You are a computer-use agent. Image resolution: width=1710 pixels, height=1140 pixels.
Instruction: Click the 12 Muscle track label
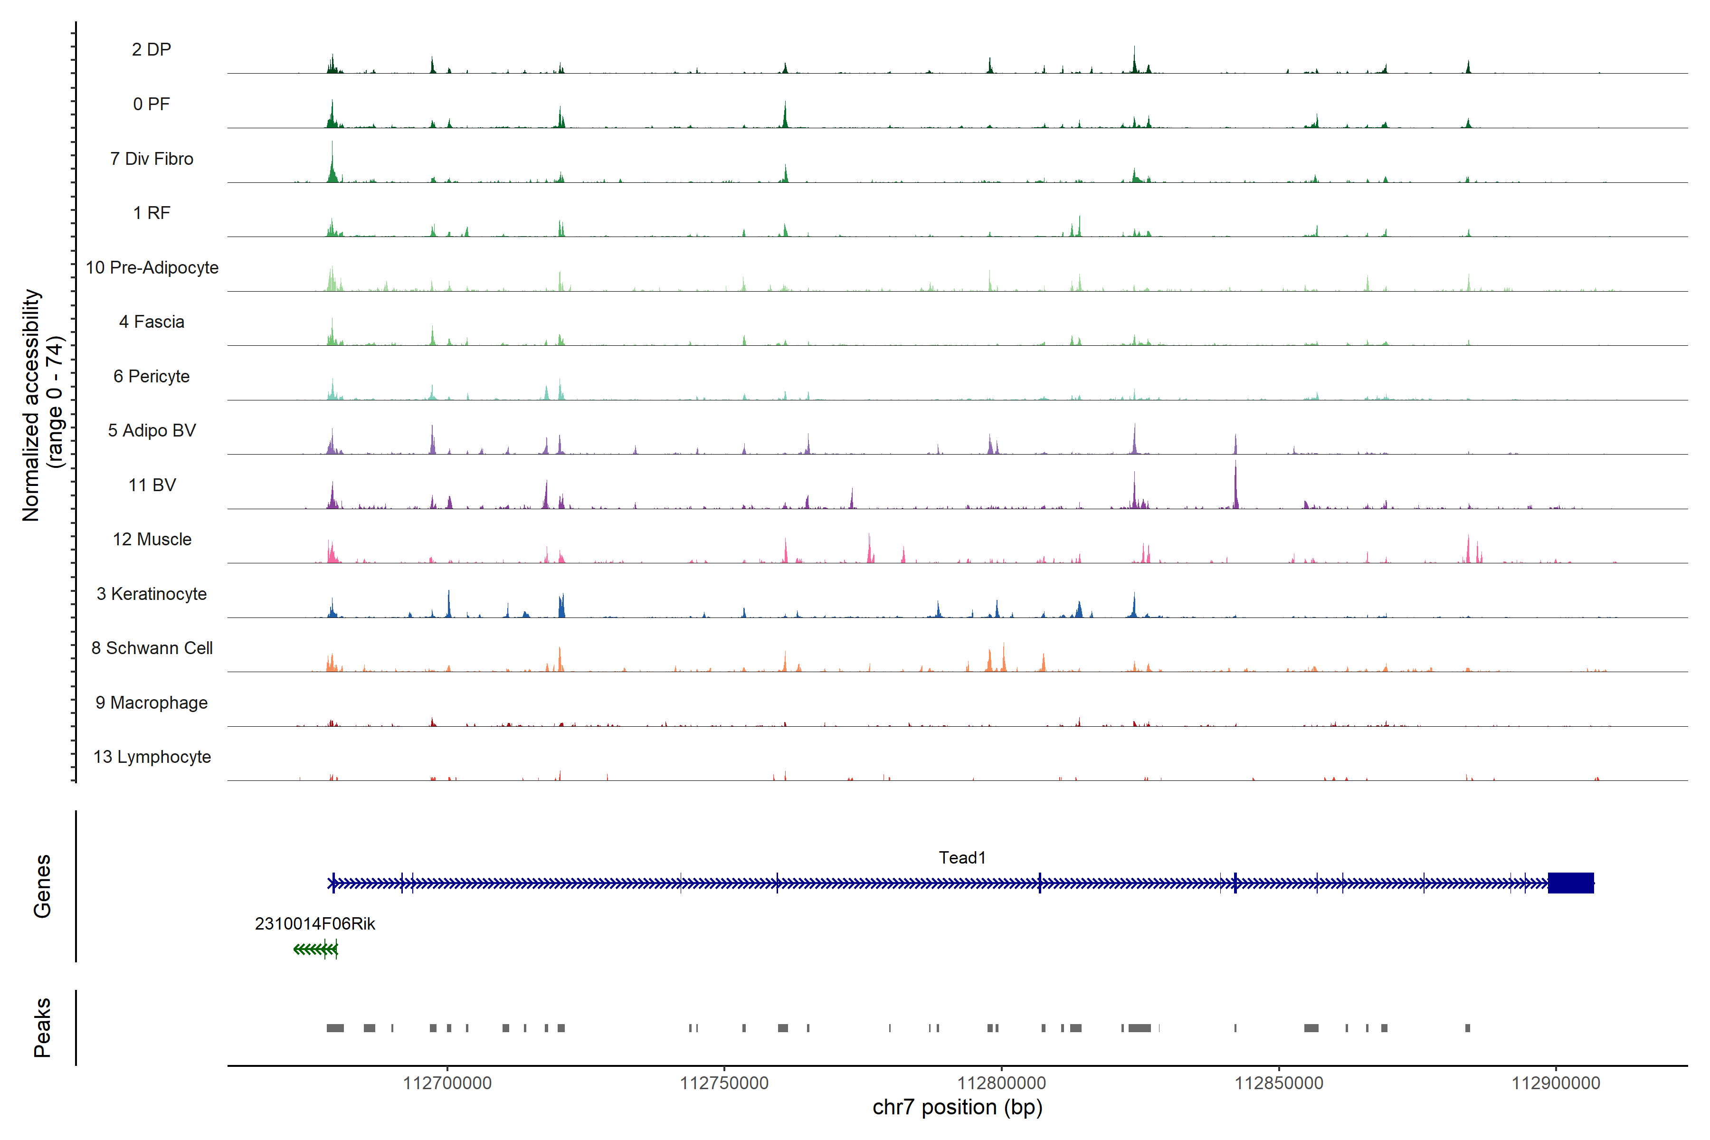tap(151, 540)
